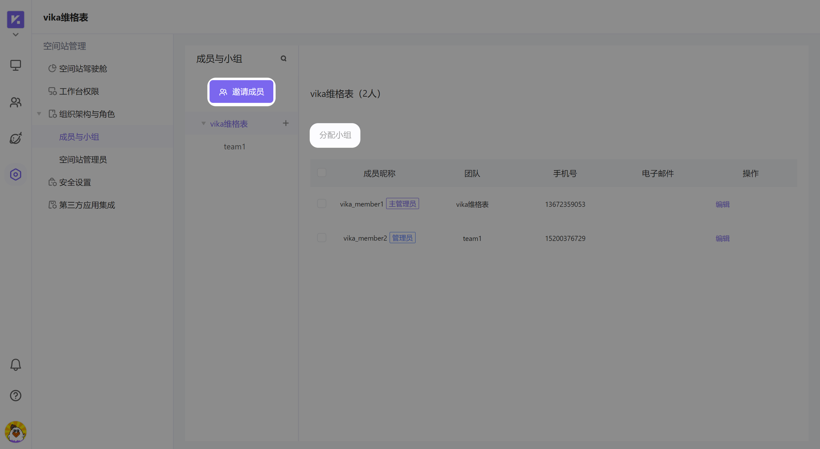Select the rocket icon in the left rail

15,138
